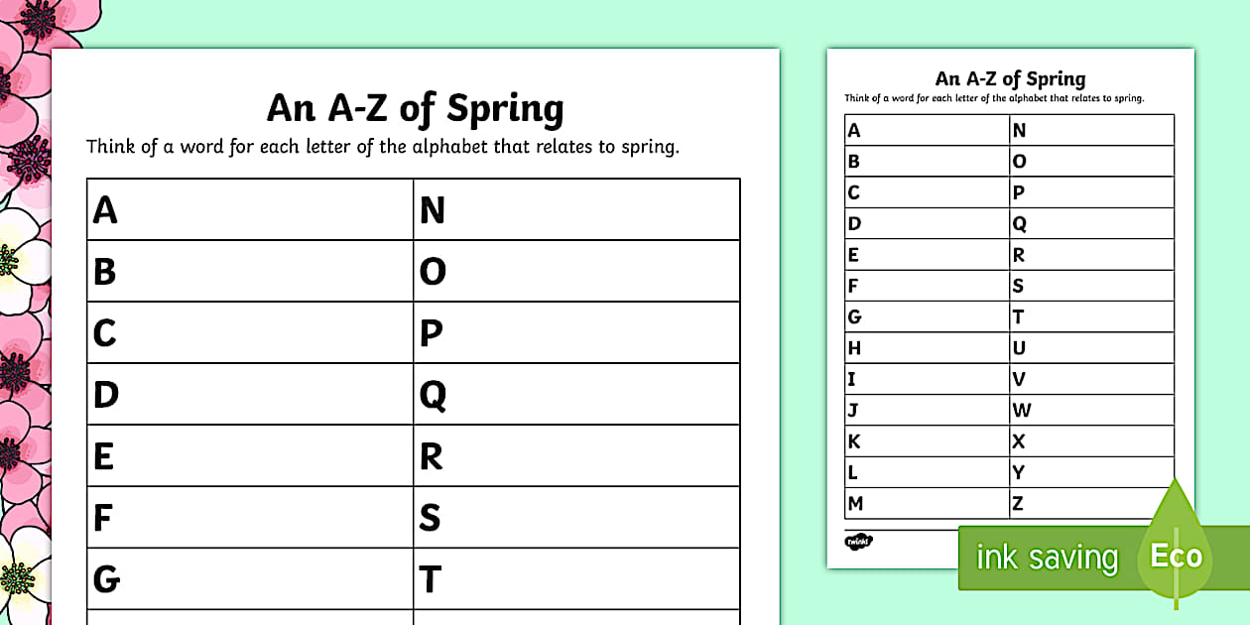Screen dimensions: 1250x625
Task: Click the Q row in the large worksheet
Action: click(576, 395)
